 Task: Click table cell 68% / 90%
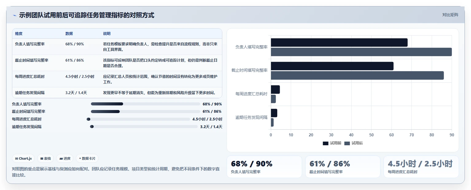click(75, 44)
